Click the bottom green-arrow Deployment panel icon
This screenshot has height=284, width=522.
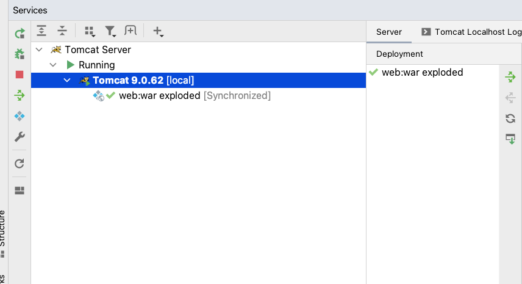coord(510,139)
